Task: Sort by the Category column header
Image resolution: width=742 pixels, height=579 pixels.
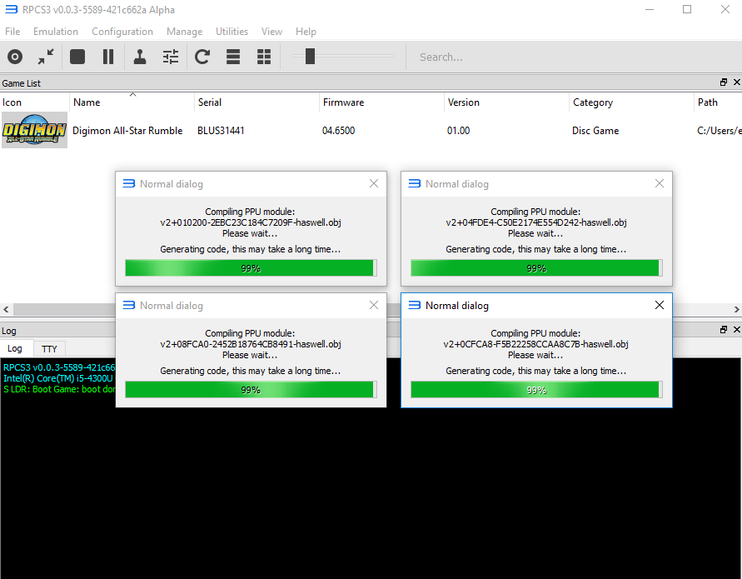Action: click(632, 102)
